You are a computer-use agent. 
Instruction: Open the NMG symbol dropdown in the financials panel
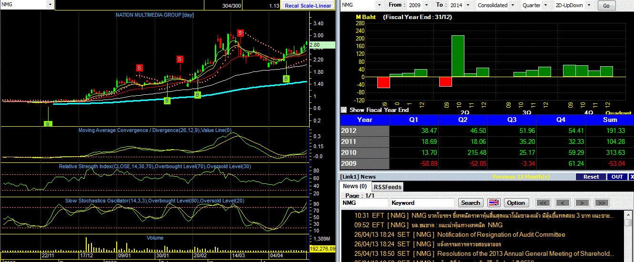click(380, 5)
